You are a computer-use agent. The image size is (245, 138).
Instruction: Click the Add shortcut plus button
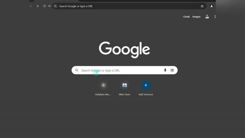pos(146,85)
